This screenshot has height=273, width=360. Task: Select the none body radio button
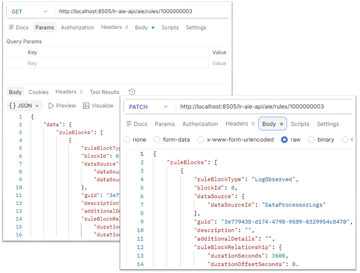127,139
